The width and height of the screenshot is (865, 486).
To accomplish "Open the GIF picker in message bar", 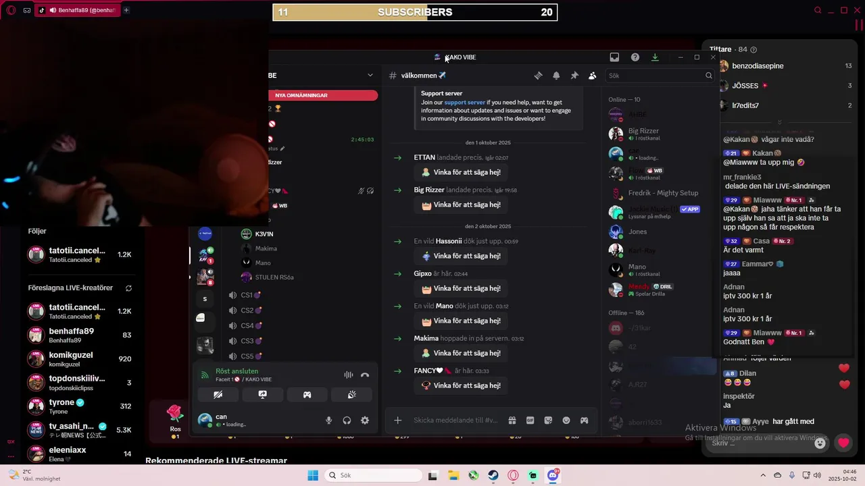I will tap(530, 421).
